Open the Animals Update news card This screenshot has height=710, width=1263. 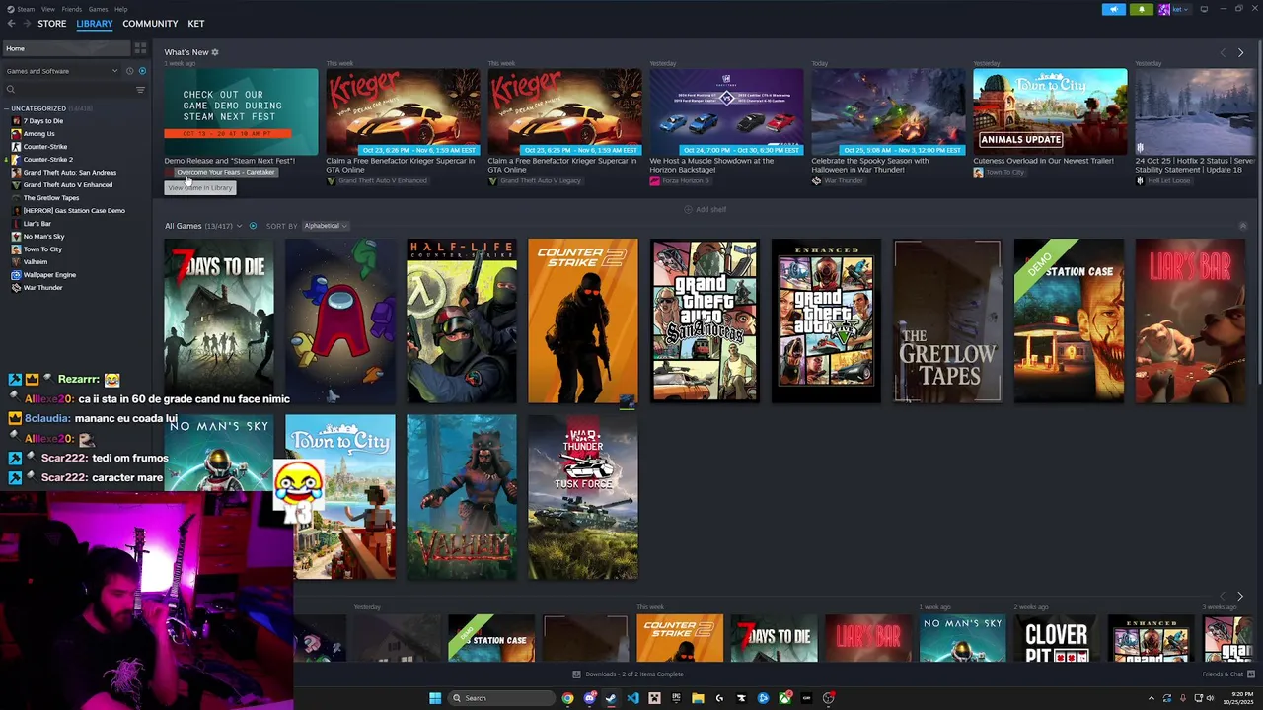click(1050, 111)
